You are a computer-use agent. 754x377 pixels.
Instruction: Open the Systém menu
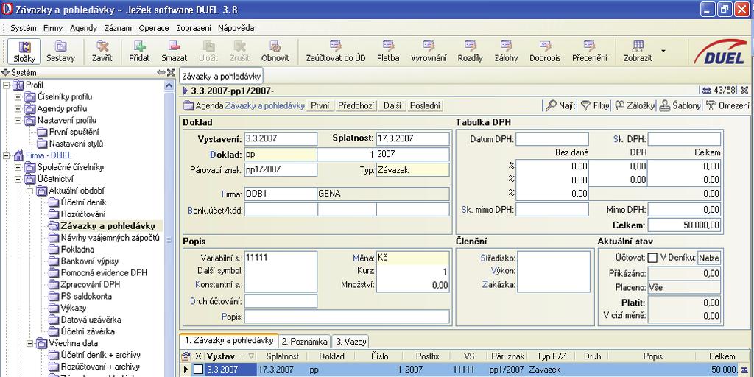(x=23, y=28)
